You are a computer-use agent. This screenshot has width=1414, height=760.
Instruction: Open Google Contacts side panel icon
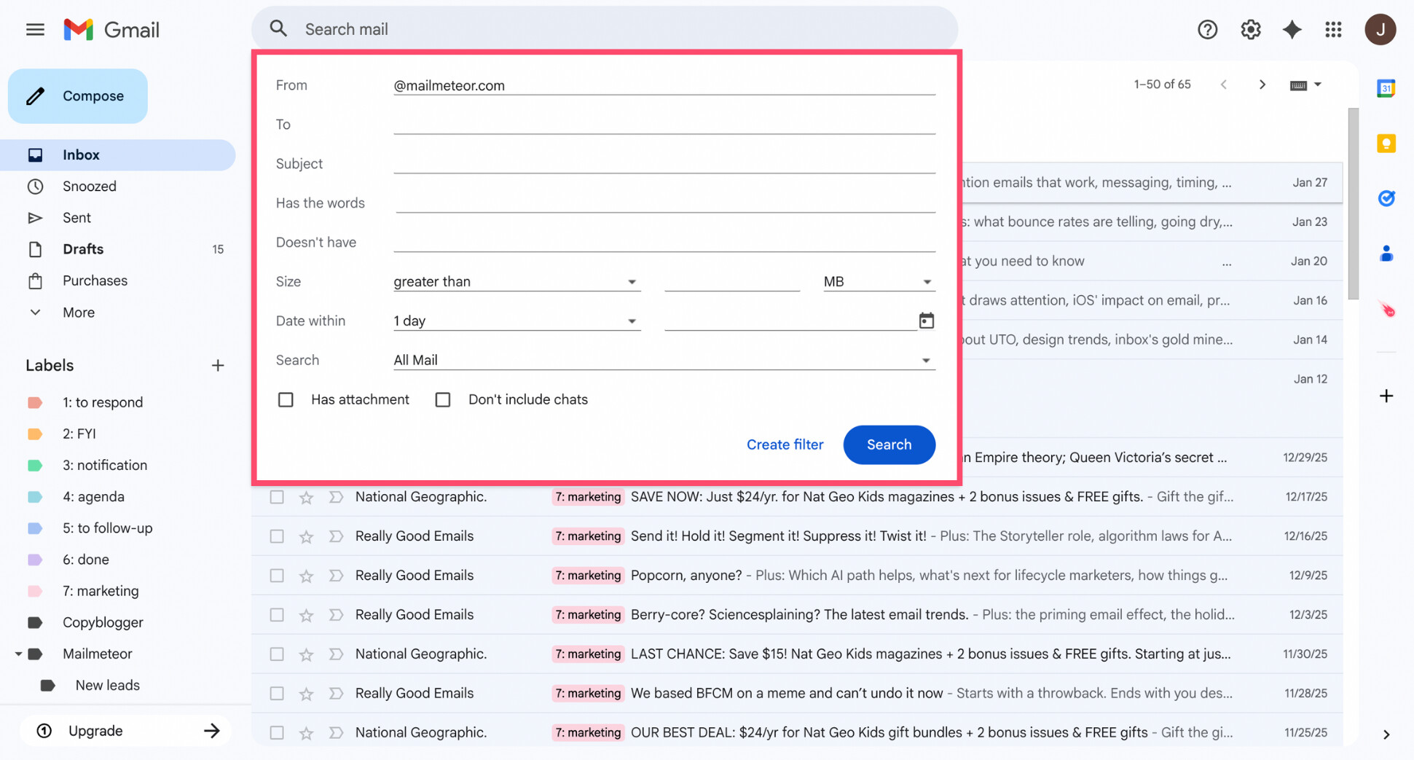tap(1386, 253)
